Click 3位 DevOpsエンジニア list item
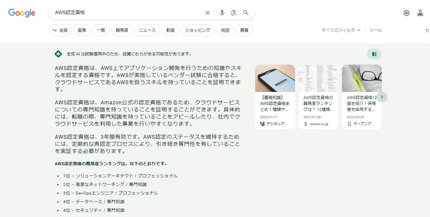Screen dimensions: 430x217 pos(110,193)
